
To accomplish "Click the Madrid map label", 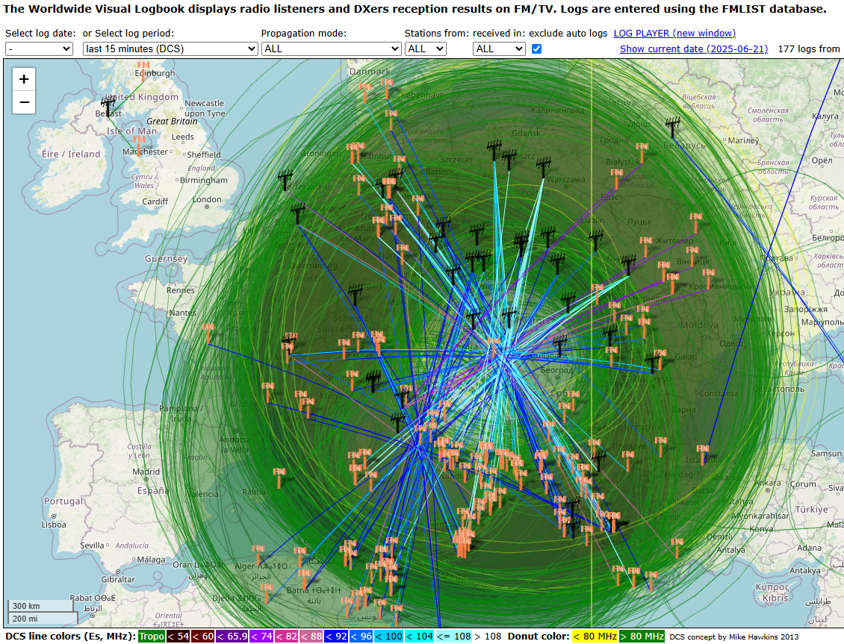I will pyautogui.click(x=146, y=472).
